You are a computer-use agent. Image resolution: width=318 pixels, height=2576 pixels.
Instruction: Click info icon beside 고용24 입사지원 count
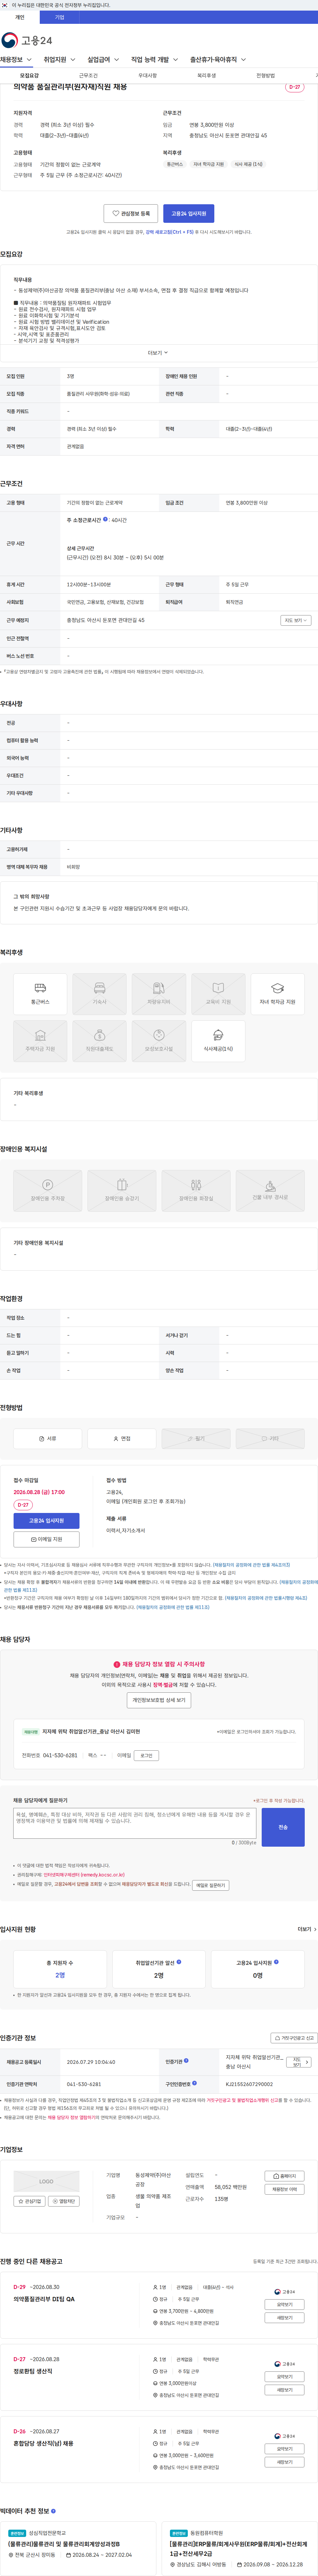(x=276, y=1962)
